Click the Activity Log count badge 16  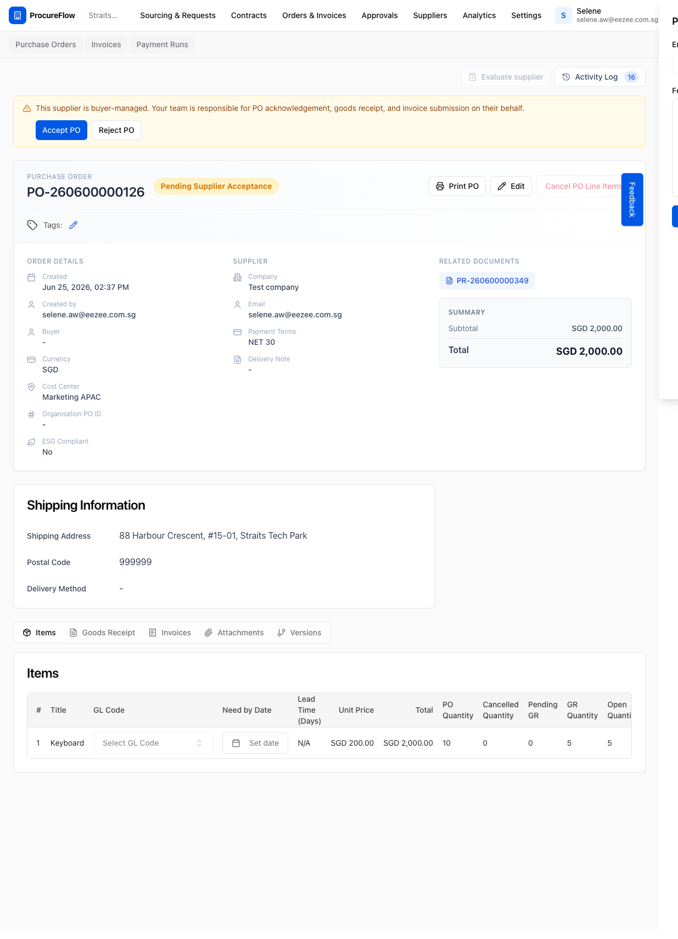click(631, 77)
